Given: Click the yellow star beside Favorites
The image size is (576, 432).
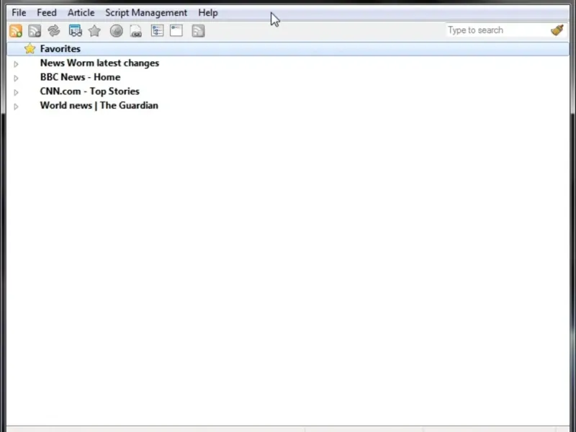Looking at the screenshot, I should (30, 48).
